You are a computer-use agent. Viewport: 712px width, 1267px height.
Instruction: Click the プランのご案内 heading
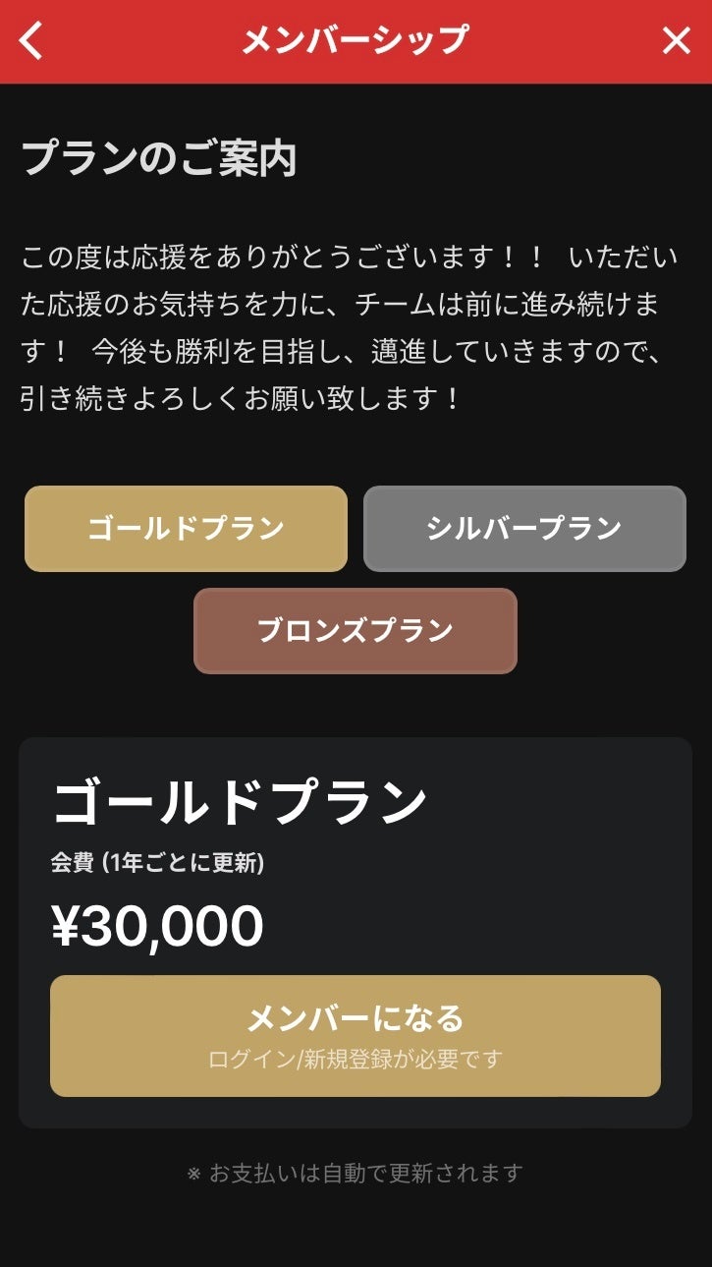pyautogui.click(x=159, y=159)
